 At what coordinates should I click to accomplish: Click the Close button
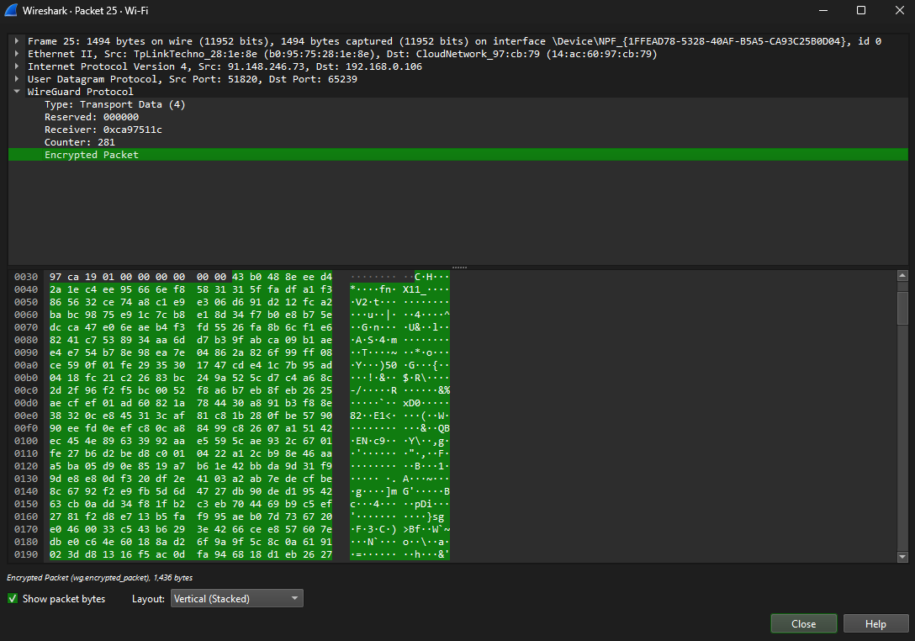pos(803,623)
